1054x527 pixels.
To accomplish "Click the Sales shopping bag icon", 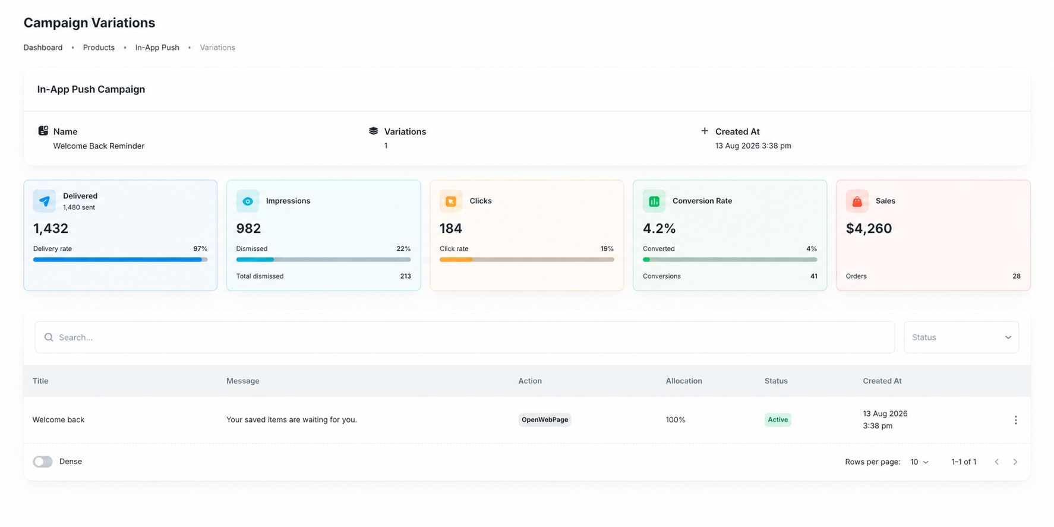I will (857, 201).
